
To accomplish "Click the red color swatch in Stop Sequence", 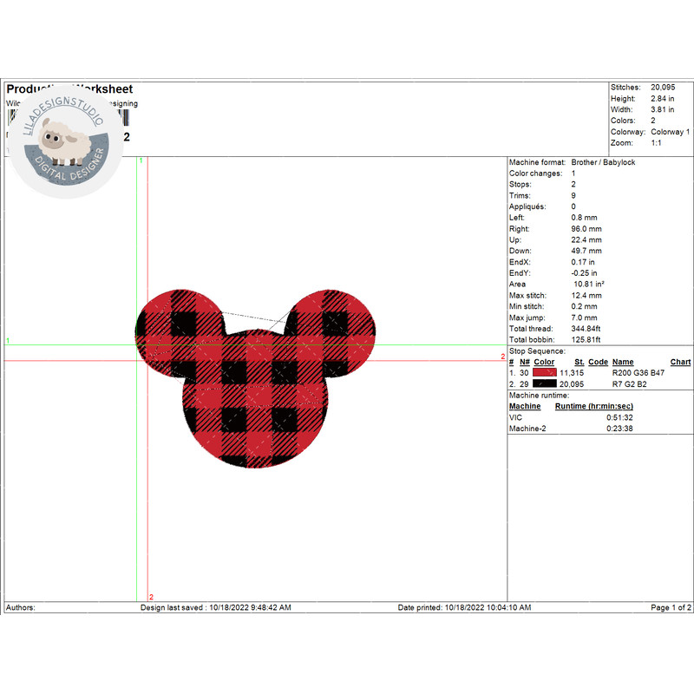I will pos(545,372).
